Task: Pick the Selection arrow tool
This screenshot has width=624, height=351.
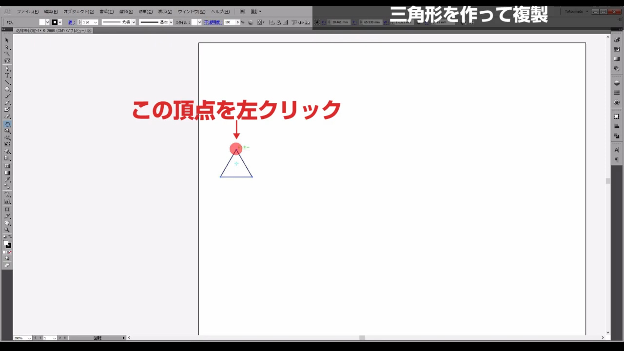Action: point(7,40)
